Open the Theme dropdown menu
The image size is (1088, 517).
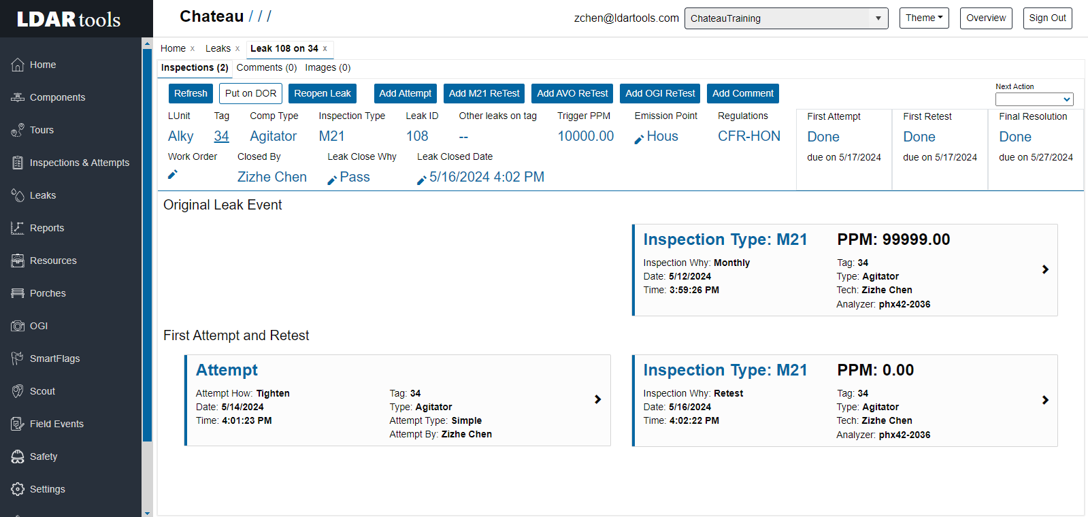[x=923, y=18]
